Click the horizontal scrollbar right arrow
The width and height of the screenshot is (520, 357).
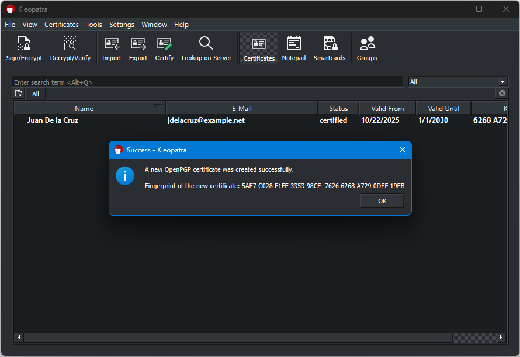[501, 338]
